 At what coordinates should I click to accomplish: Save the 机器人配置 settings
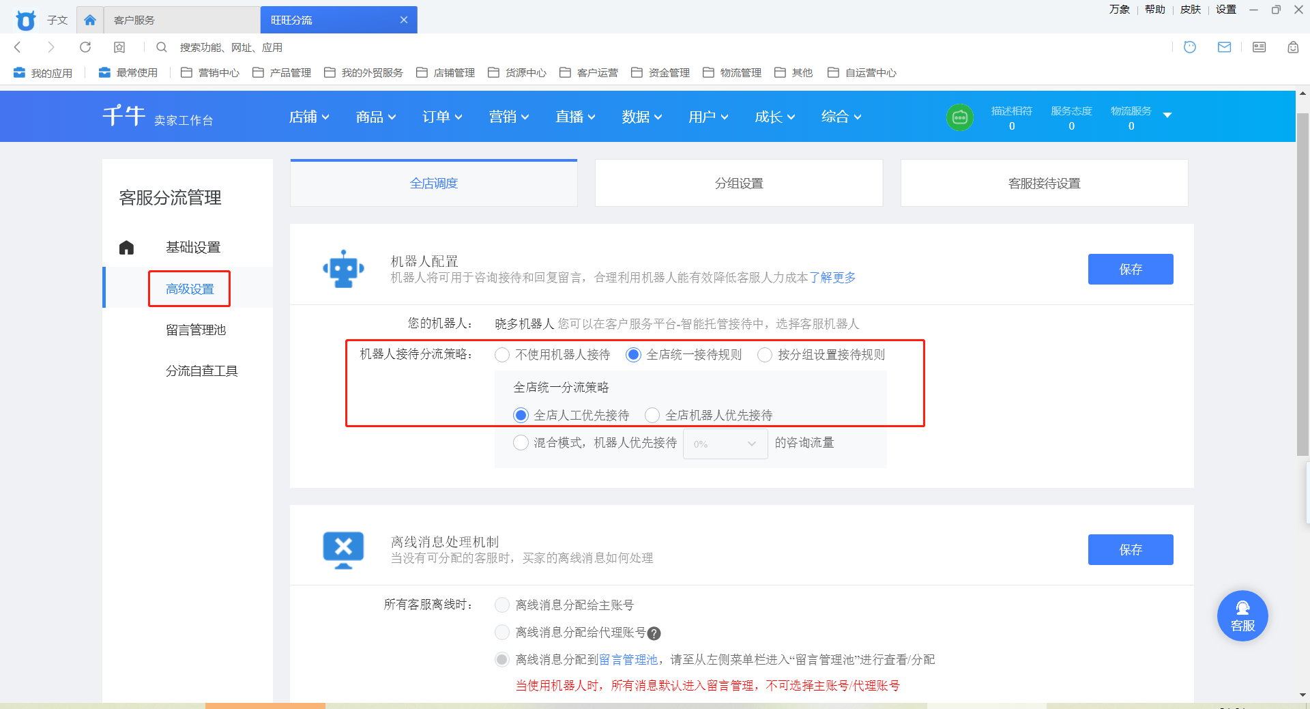coord(1131,269)
